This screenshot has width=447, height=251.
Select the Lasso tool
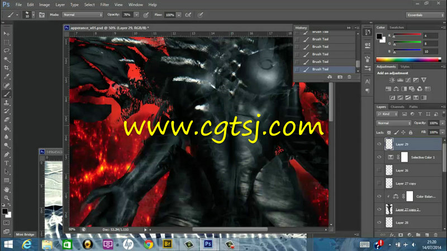click(7, 51)
